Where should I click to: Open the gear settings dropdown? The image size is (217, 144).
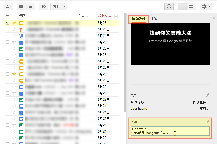click(x=206, y=6)
